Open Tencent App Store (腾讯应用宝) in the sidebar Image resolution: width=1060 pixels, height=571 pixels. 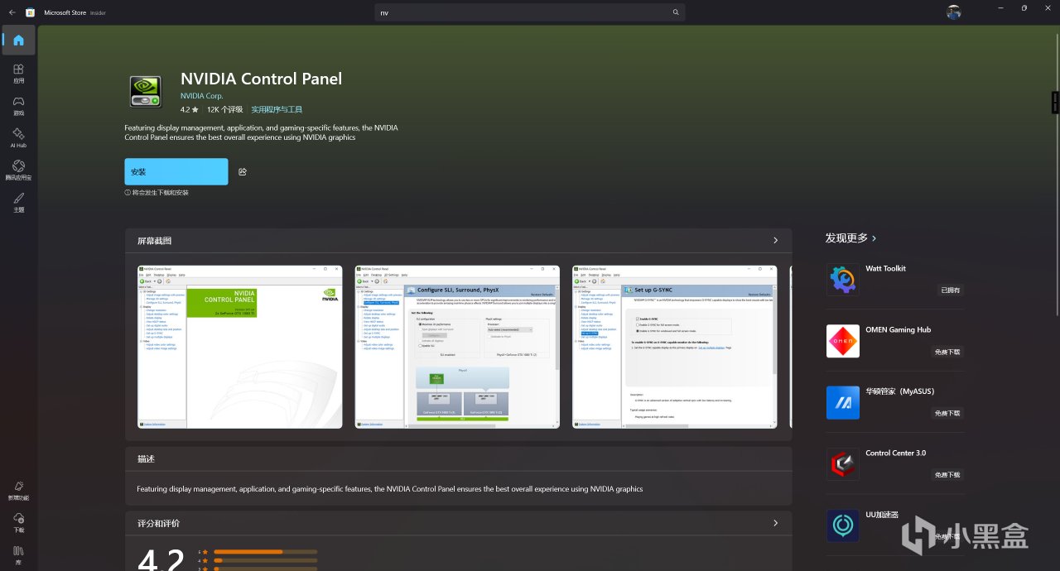18,170
